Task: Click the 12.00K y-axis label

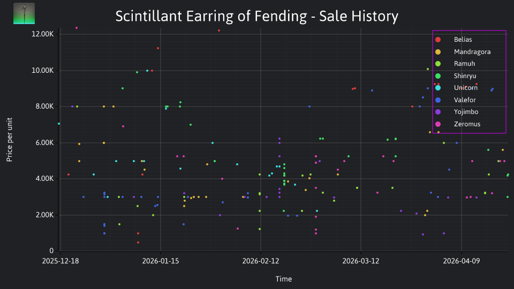Action: point(43,34)
